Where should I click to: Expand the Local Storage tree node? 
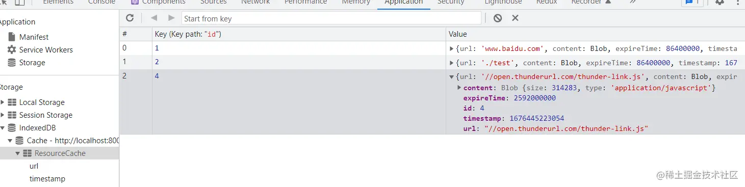pos(3,102)
